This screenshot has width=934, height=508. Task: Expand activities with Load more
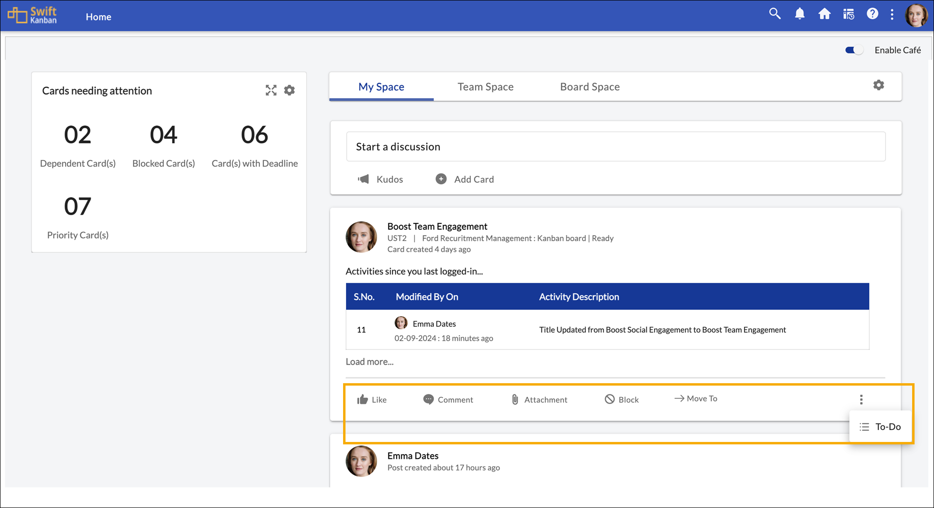pos(369,362)
